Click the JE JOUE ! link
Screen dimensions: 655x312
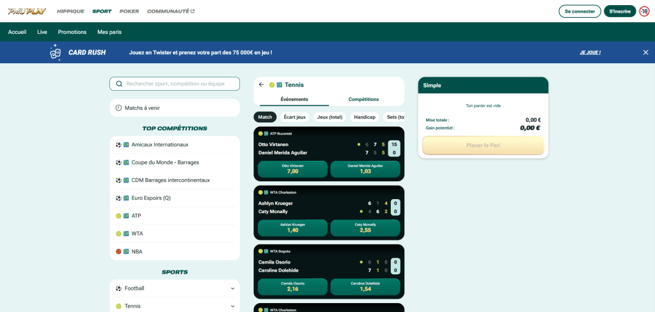pyautogui.click(x=590, y=52)
